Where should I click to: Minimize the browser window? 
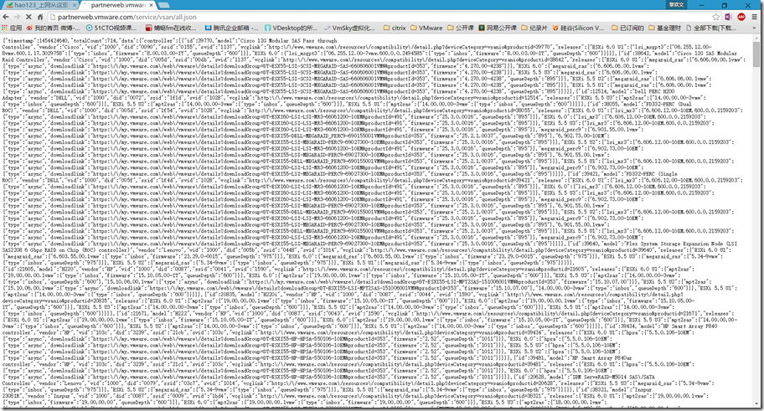coord(702,5)
